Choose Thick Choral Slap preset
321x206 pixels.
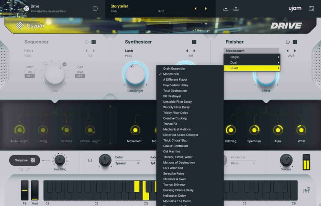coord(190,140)
